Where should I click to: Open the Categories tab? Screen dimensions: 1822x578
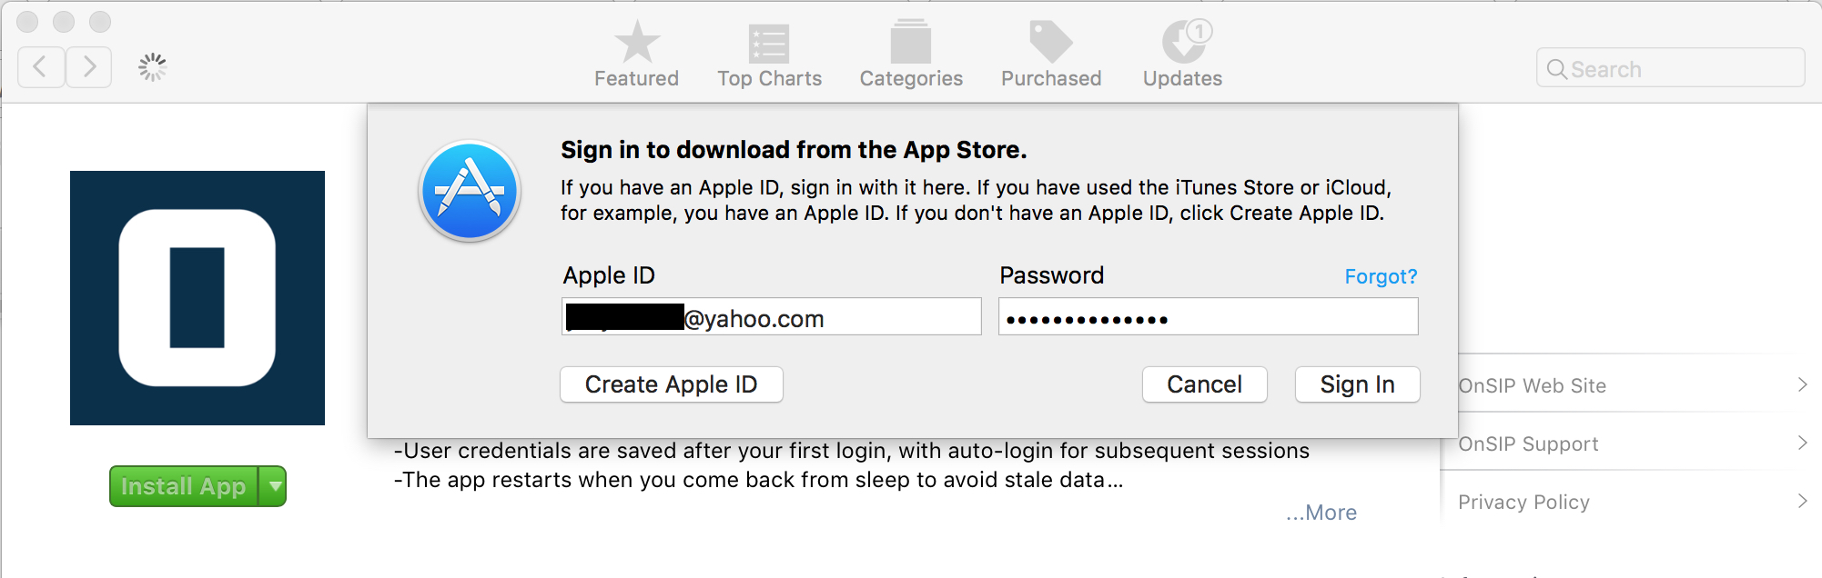point(911,55)
